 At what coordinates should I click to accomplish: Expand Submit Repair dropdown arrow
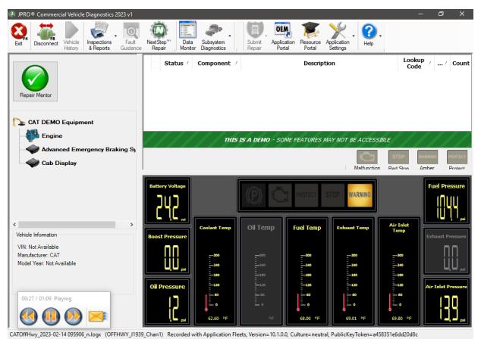point(266,36)
